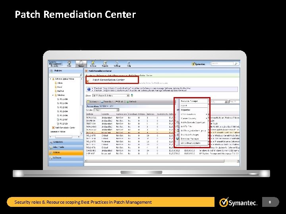Click the Properties icon in the context menu
The image size is (286, 214).
click(178, 110)
